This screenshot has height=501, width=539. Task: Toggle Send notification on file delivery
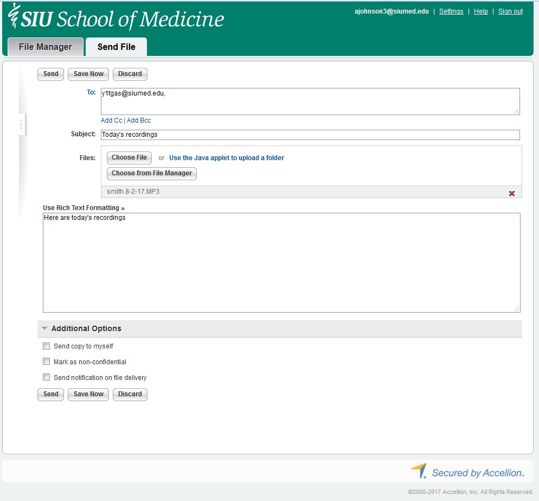click(x=47, y=377)
